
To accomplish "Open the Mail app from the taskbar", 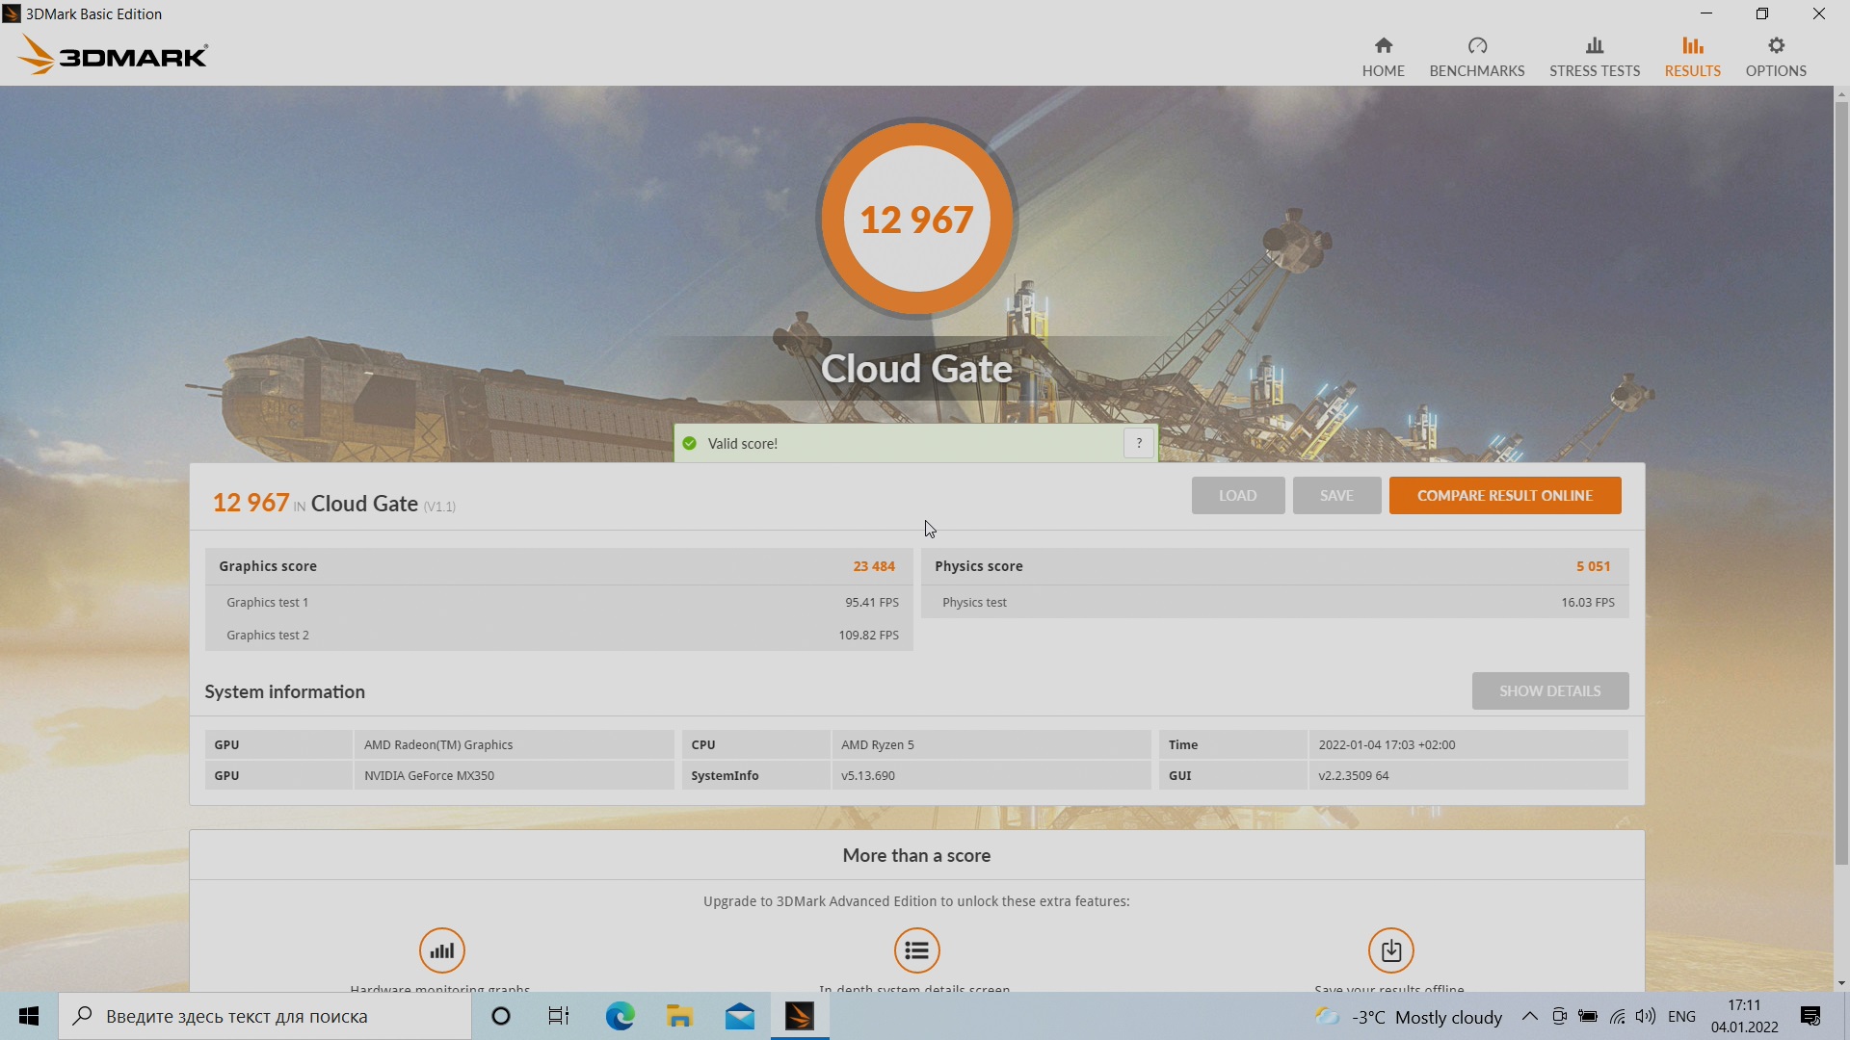I will (x=740, y=1016).
